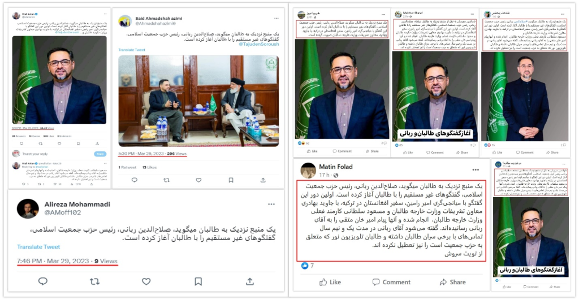
Task: Like Matin Folad's Facebook post
Action: click(x=330, y=282)
